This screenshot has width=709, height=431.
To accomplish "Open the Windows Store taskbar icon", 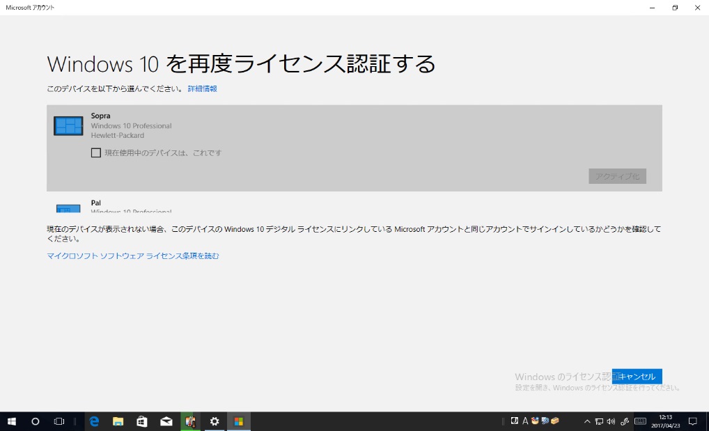I will pos(142,421).
